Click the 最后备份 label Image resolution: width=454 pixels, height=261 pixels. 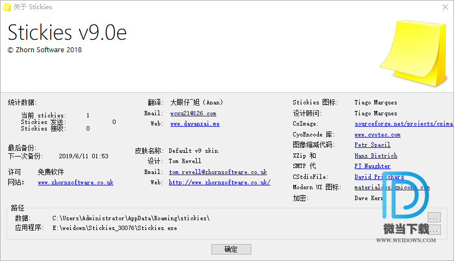[x=22, y=148]
